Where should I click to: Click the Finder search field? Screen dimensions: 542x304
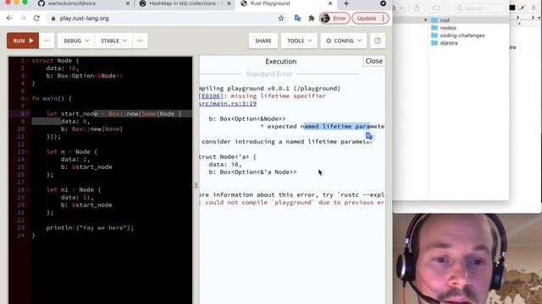[481, 8]
